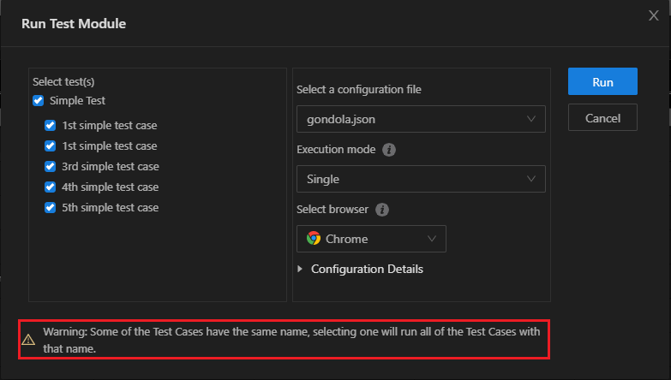Uncheck the 4th simple test case checkbox
Image resolution: width=671 pixels, height=380 pixels.
coord(50,187)
